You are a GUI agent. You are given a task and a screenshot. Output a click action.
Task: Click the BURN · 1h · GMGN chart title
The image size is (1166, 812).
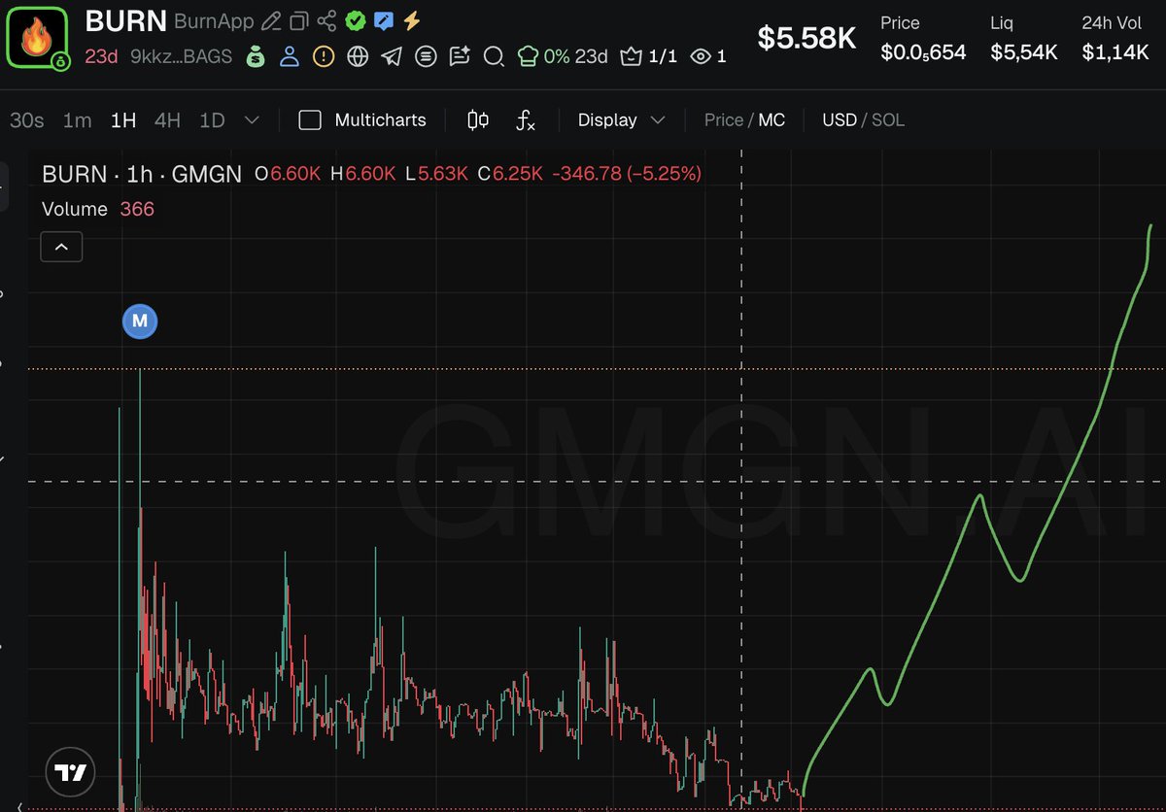click(x=142, y=174)
